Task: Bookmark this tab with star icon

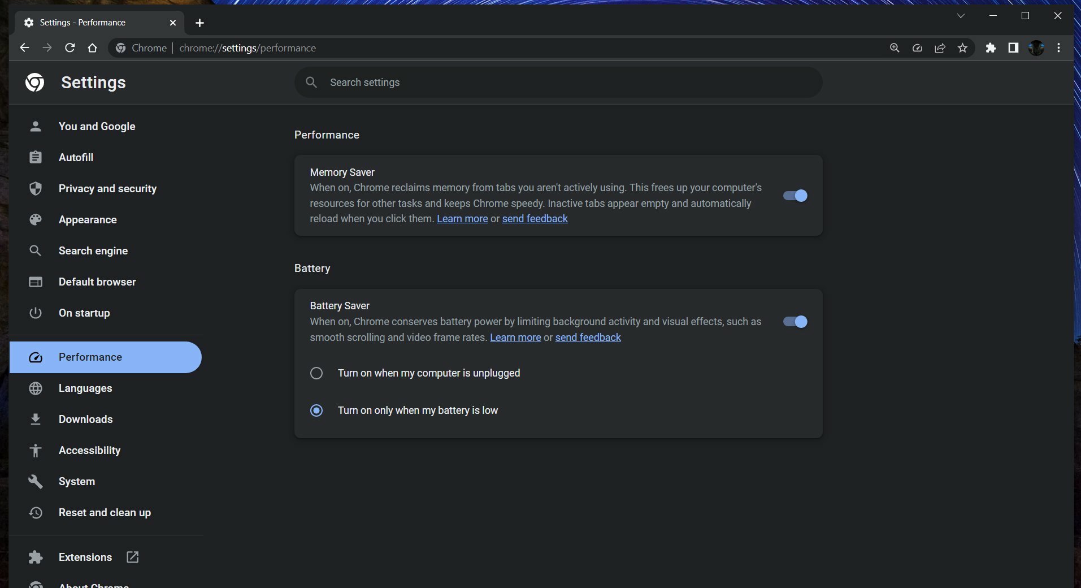Action: 962,48
